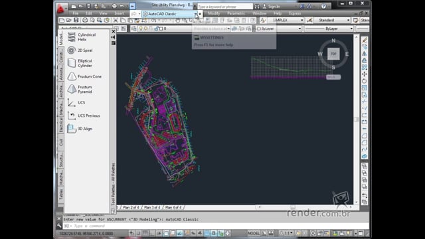425x239 pixels.
Task: Click the top icon in right Modify toolbar
Action: [365, 40]
